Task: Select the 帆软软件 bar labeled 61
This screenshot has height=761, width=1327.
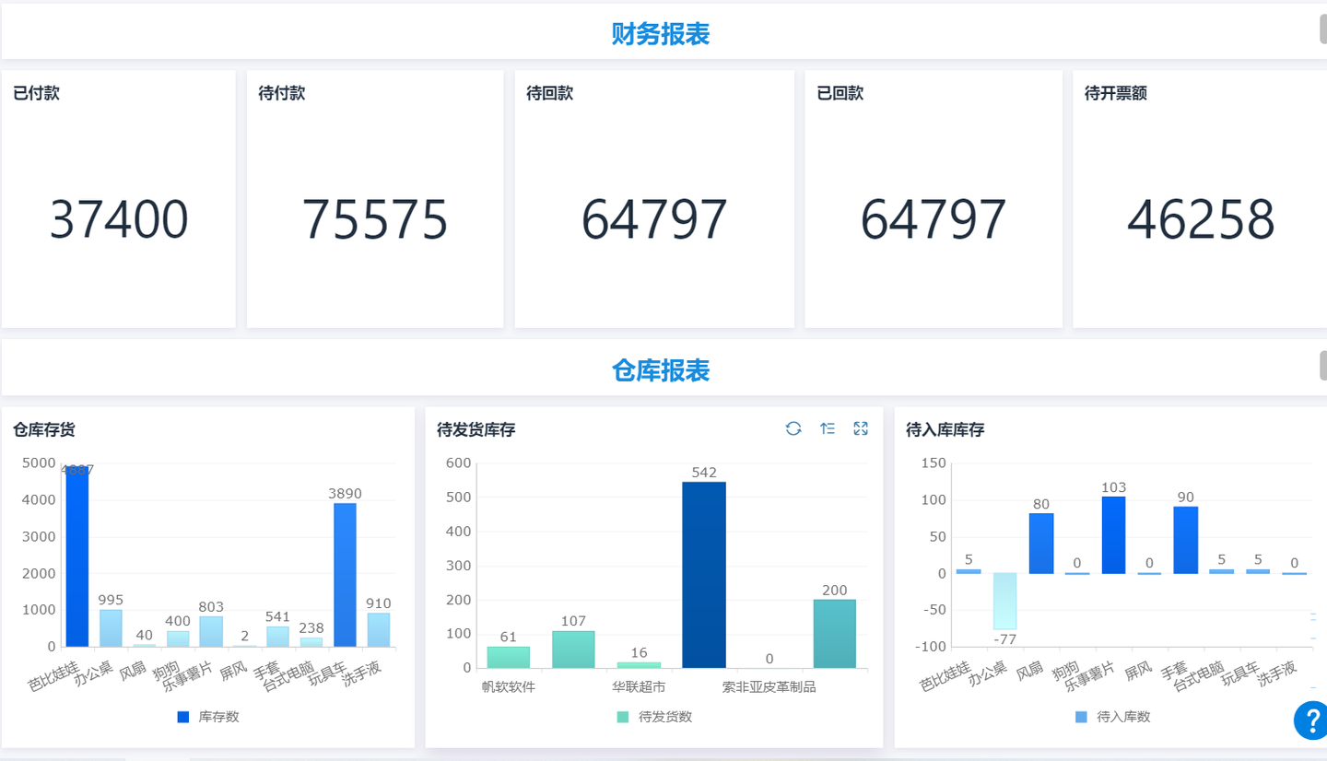Action: (509, 657)
